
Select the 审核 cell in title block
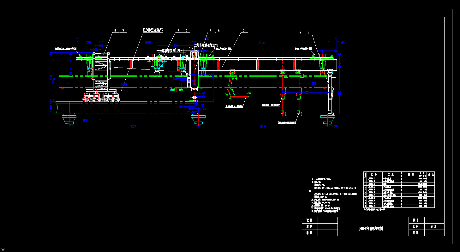tap(309, 233)
